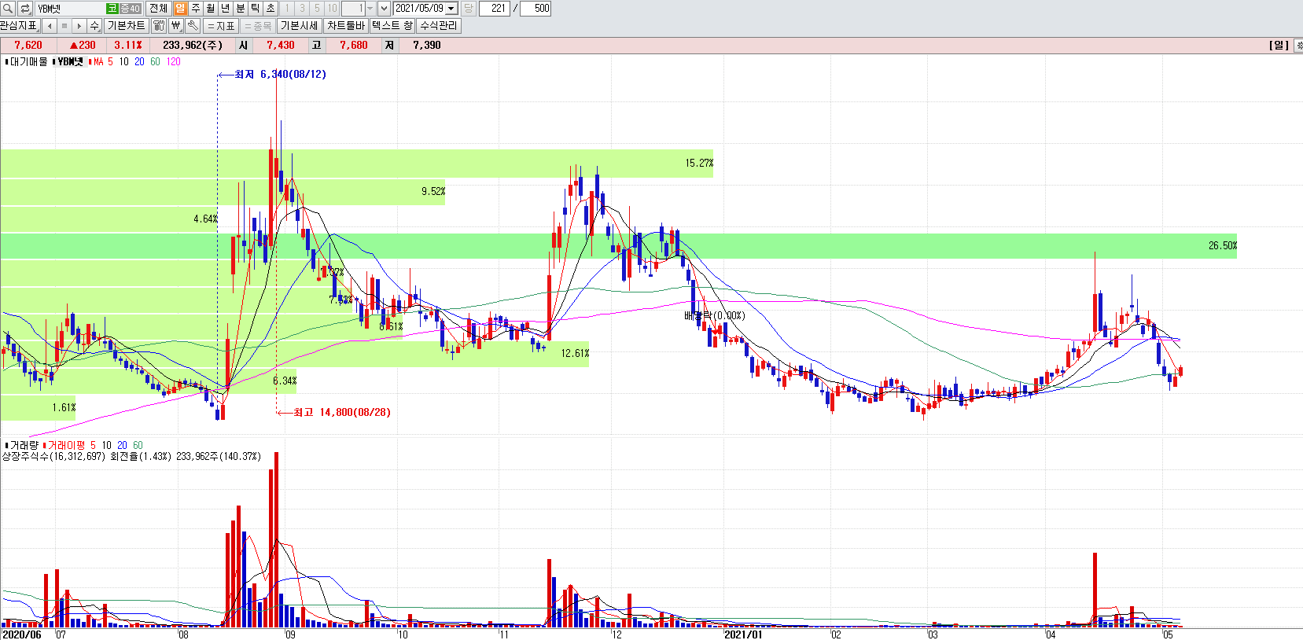Click the open price 7,430
The image size is (1303, 640).
tap(281, 46)
